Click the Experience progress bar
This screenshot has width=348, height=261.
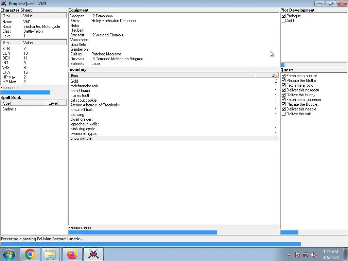[x=34, y=92]
